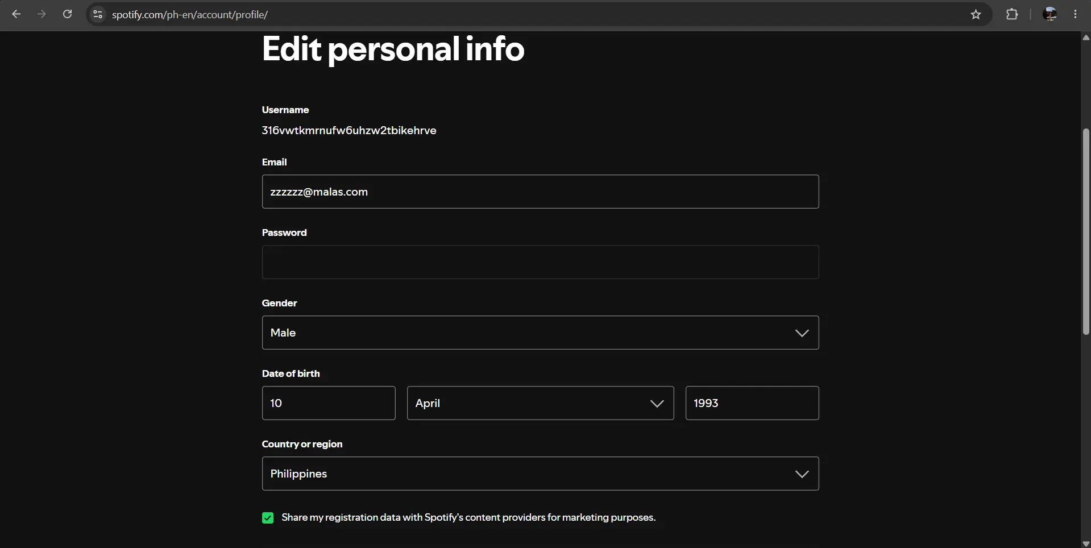This screenshot has width=1091, height=548.
Task: Bookmark this page with the star icon
Action: pyautogui.click(x=976, y=14)
